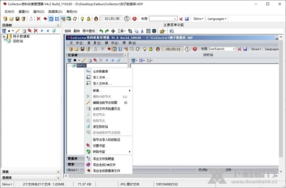Image resolution: width=286 pixels, height=188 pixels.
Task: Click the red circle stop icon
Action: pyautogui.click(x=134, y=19)
